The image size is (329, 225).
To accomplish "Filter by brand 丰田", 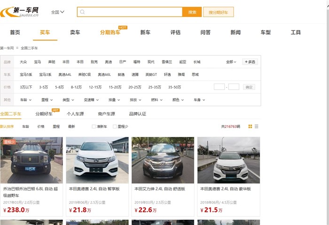I will (66, 62).
